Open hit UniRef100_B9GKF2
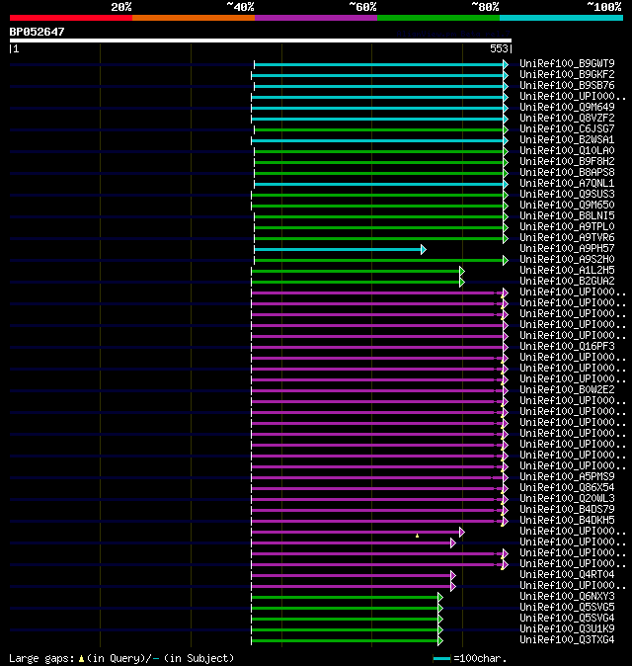 (x=567, y=75)
